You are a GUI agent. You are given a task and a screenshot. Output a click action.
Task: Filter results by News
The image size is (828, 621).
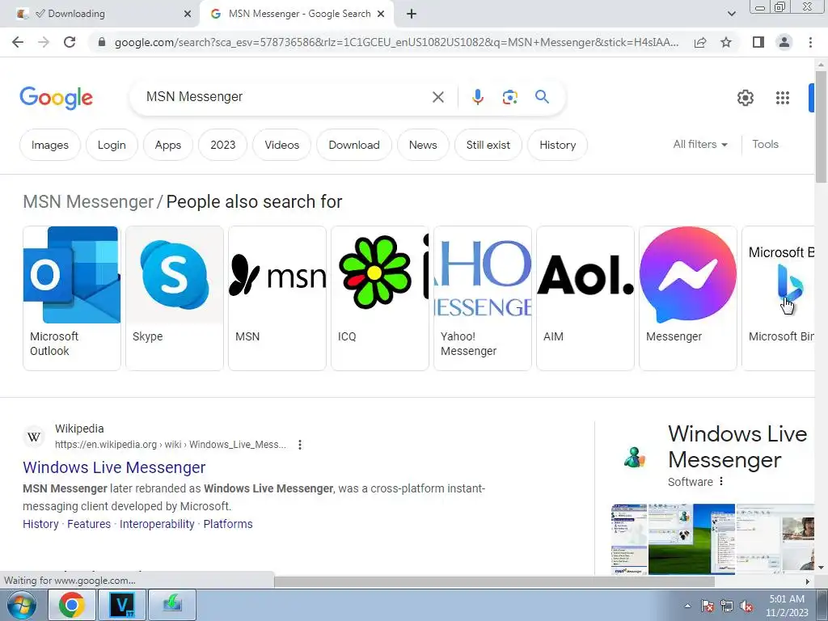pos(423,145)
